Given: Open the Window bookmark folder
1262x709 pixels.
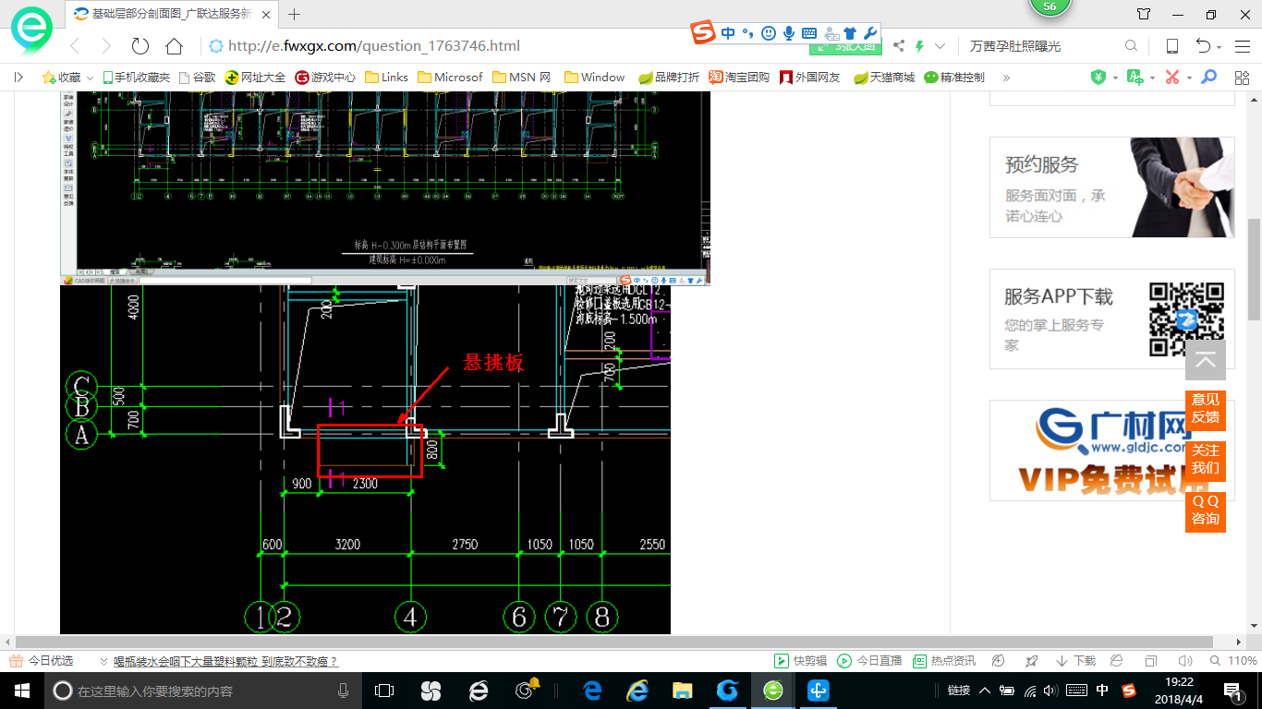Looking at the screenshot, I should tap(594, 78).
